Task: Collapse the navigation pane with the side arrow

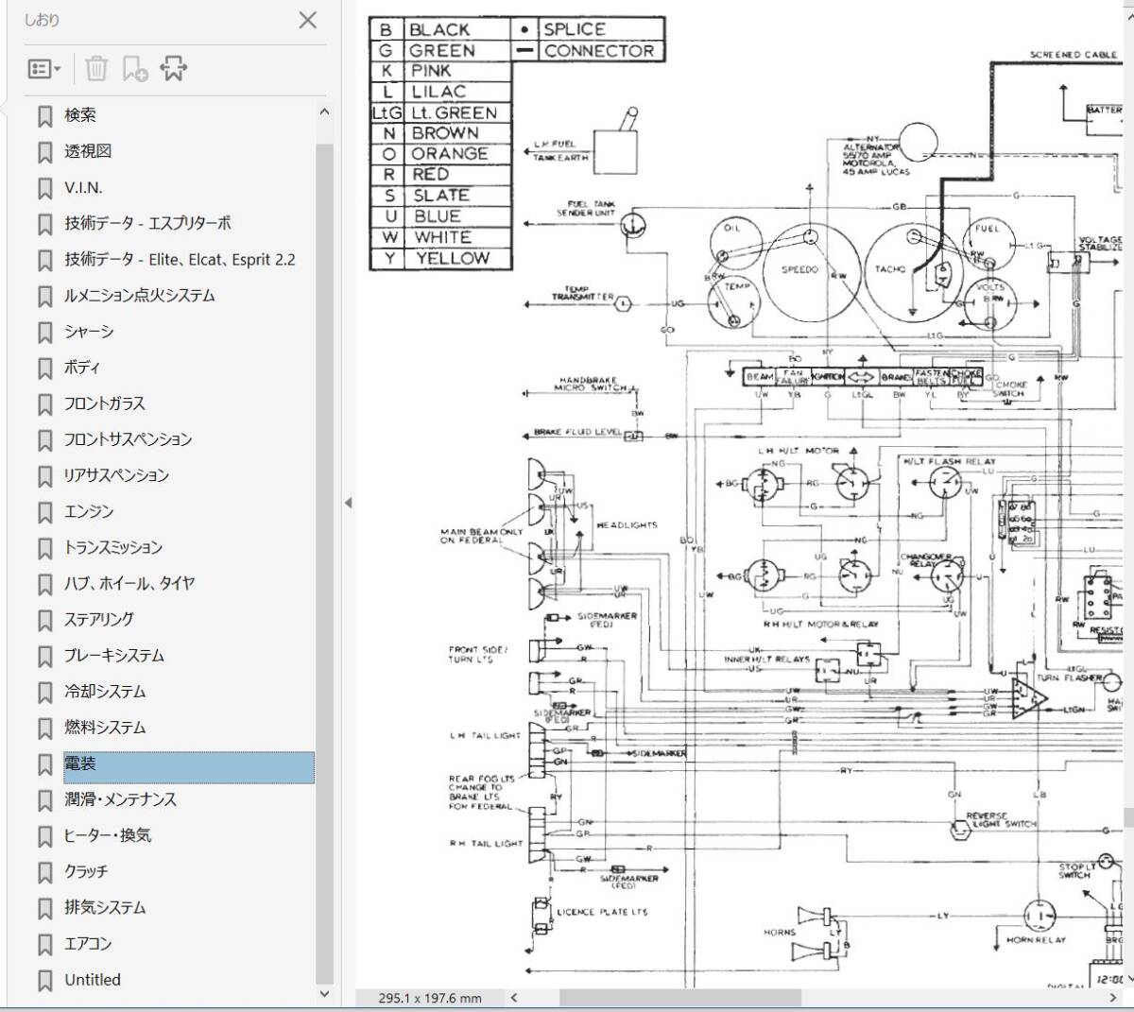Action: coord(348,503)
